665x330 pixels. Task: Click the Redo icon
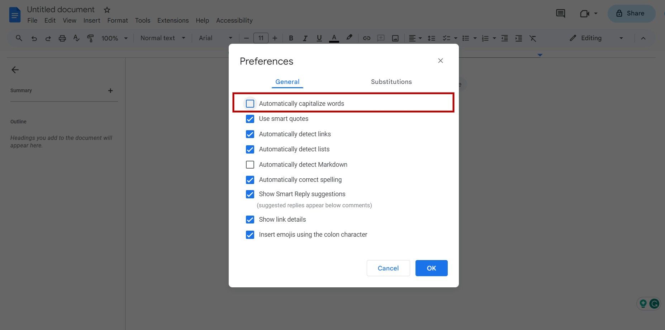click(48, 38)
